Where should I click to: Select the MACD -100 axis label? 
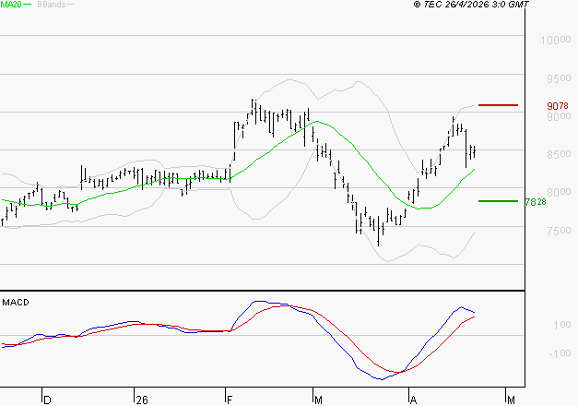tap(560, 353)
